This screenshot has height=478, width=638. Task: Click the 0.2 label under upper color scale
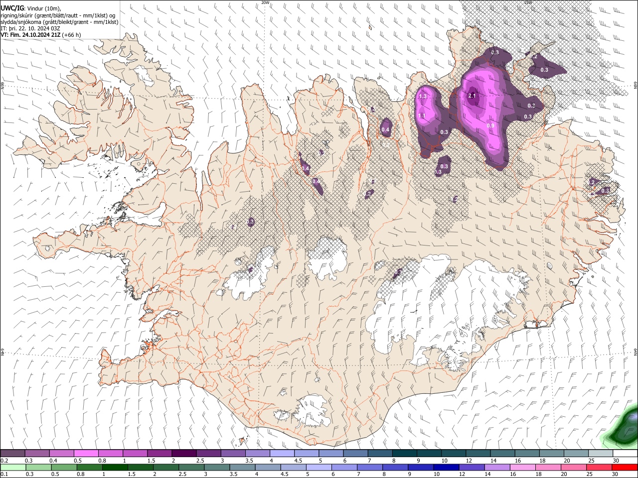[4, 461]
